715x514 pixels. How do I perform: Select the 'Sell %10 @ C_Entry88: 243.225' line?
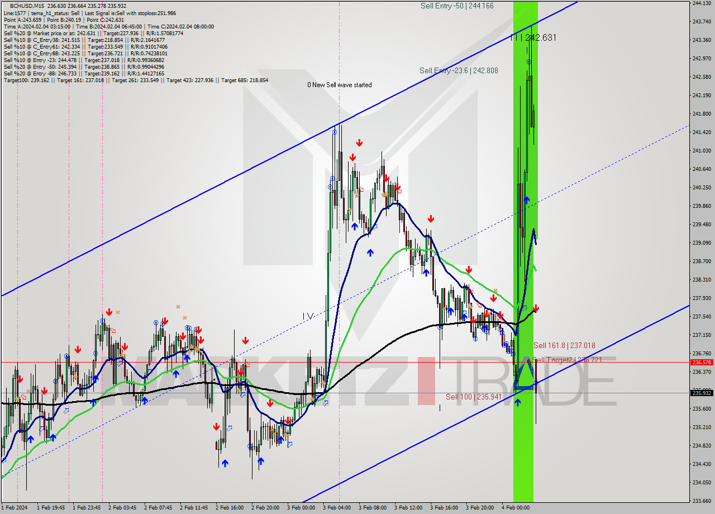tap(85, 53)
